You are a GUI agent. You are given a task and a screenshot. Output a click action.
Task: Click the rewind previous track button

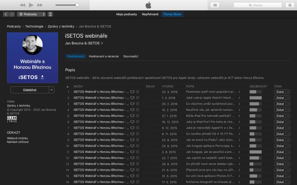pos(22,5)
